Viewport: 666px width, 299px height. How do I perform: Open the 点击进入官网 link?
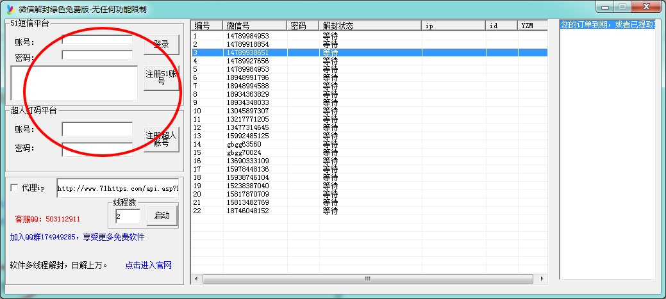tap(148, 266)
